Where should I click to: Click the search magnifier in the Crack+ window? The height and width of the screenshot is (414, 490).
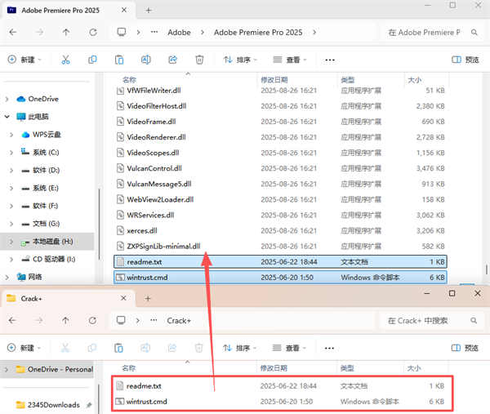pyautogui.click(x=474, y=320)
